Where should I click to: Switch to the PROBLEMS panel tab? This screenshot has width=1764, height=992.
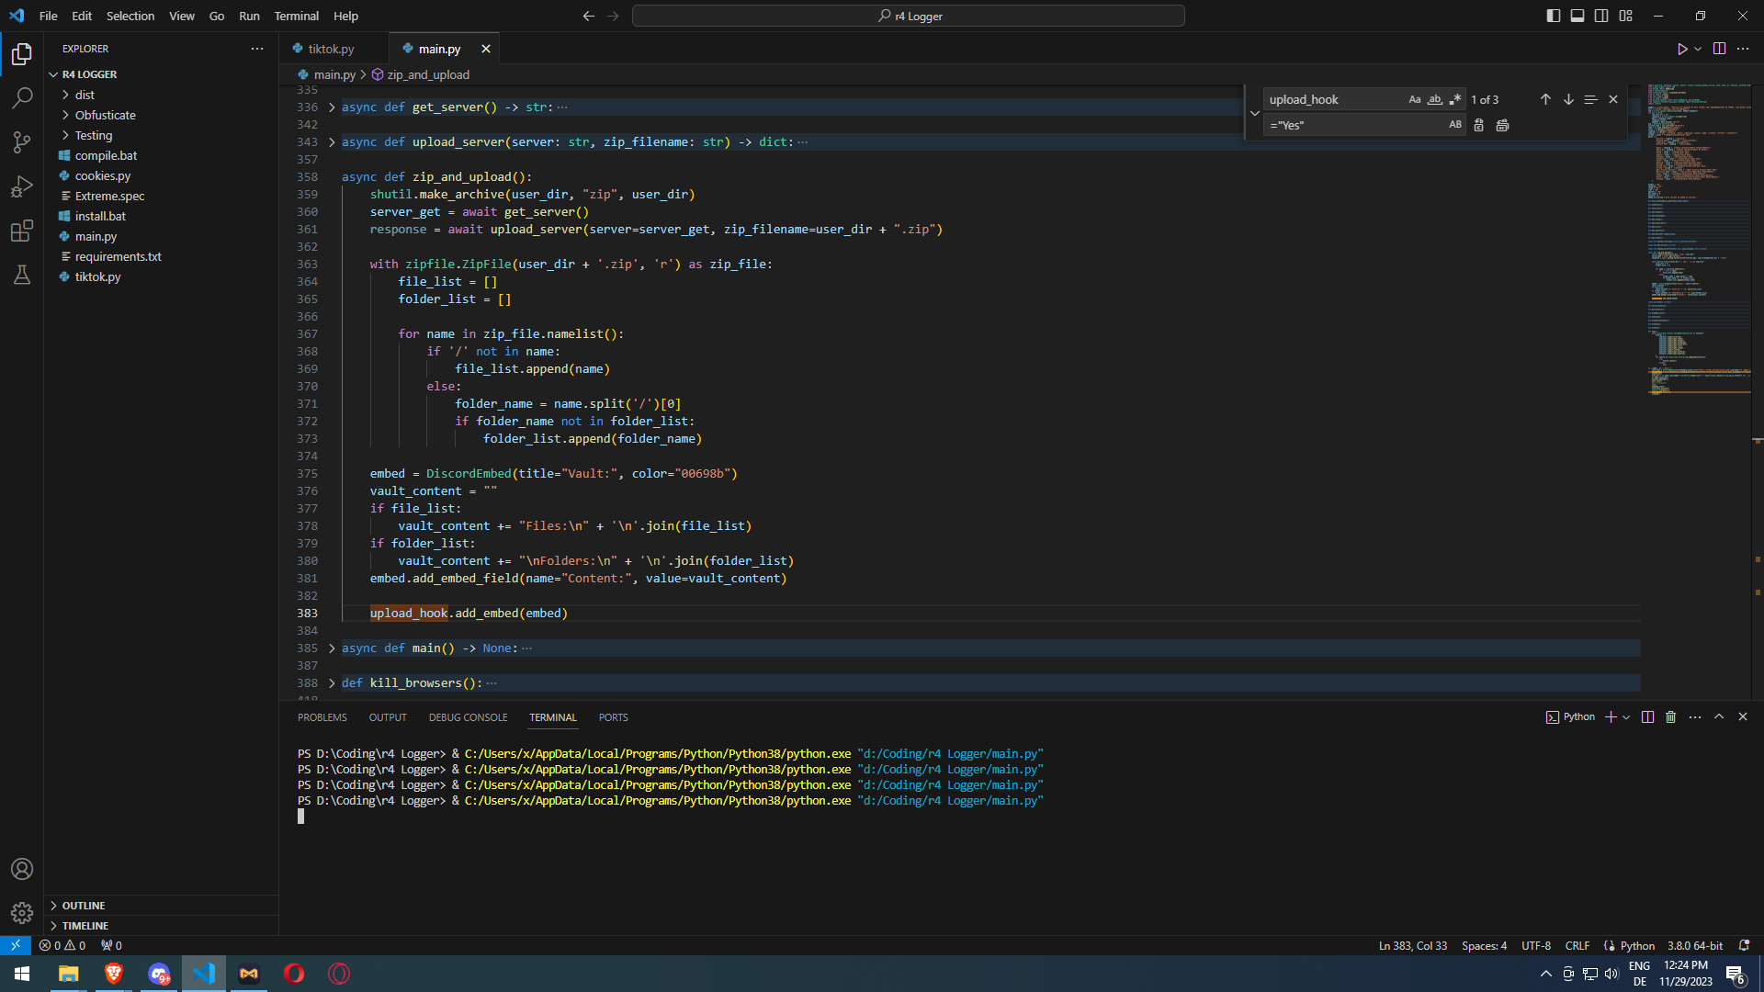(x=322, y=717)
